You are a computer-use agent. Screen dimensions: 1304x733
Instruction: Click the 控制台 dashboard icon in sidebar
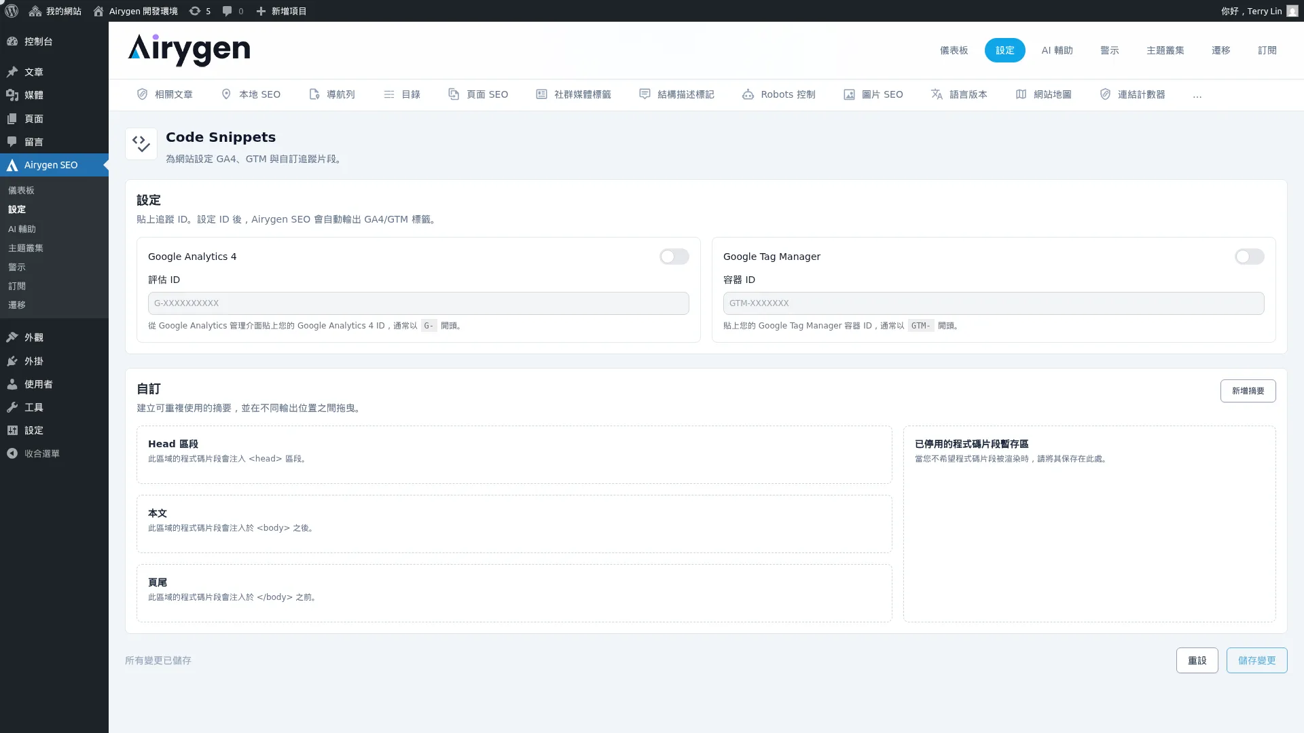pos(12,41)
